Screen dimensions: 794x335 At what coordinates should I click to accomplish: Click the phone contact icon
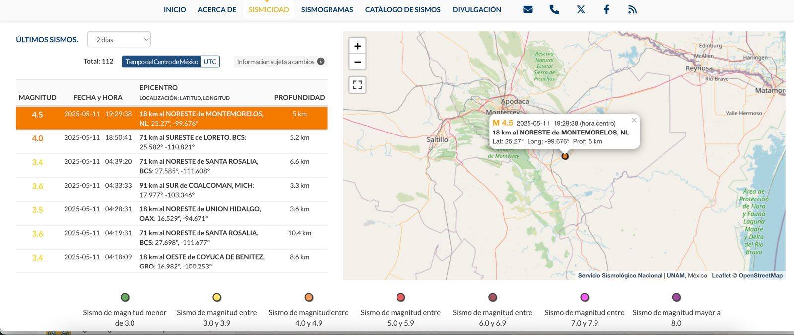(554, 9)
